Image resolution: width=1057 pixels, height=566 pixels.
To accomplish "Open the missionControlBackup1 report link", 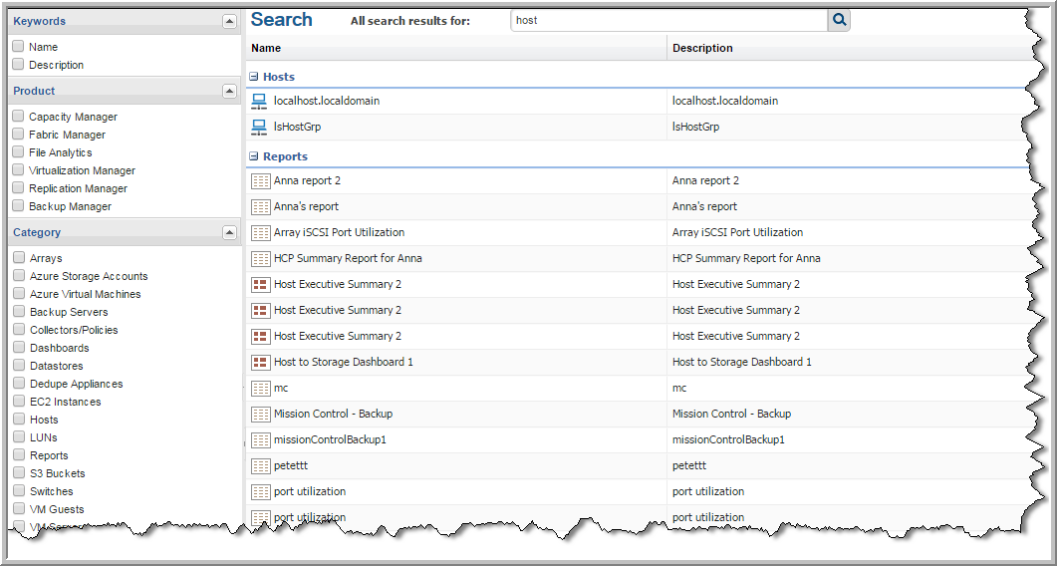I will coord(330,439).
